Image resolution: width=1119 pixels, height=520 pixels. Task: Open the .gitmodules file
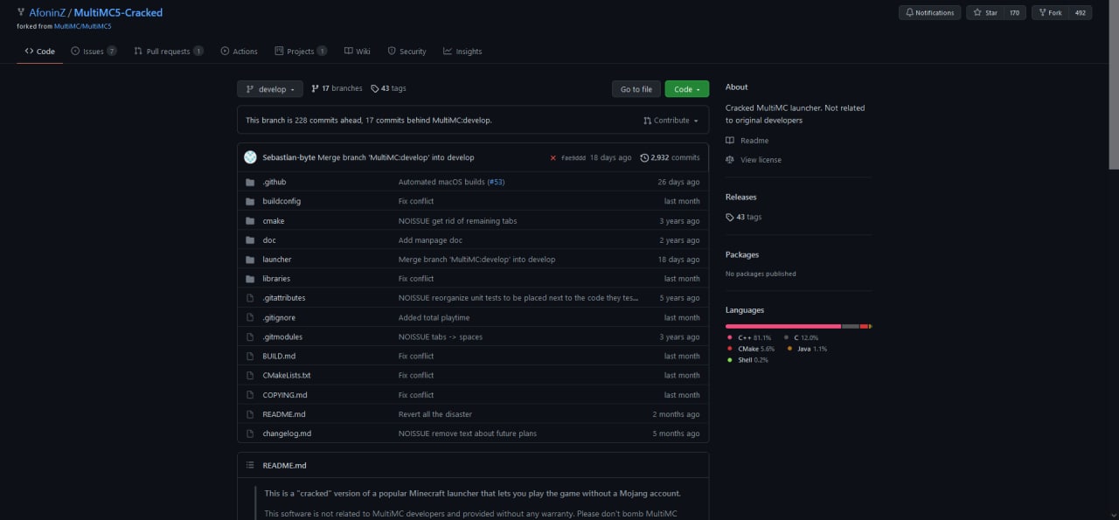(x=282, y=336)
